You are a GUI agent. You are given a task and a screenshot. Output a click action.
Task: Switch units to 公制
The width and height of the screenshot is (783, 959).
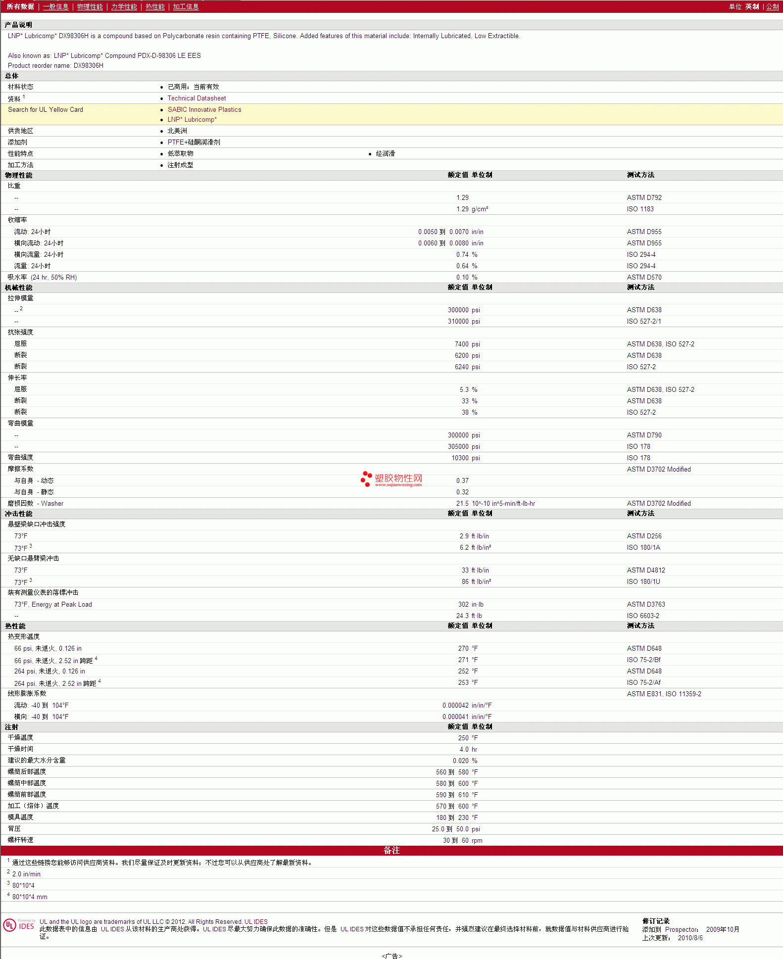tap(773, 6)
